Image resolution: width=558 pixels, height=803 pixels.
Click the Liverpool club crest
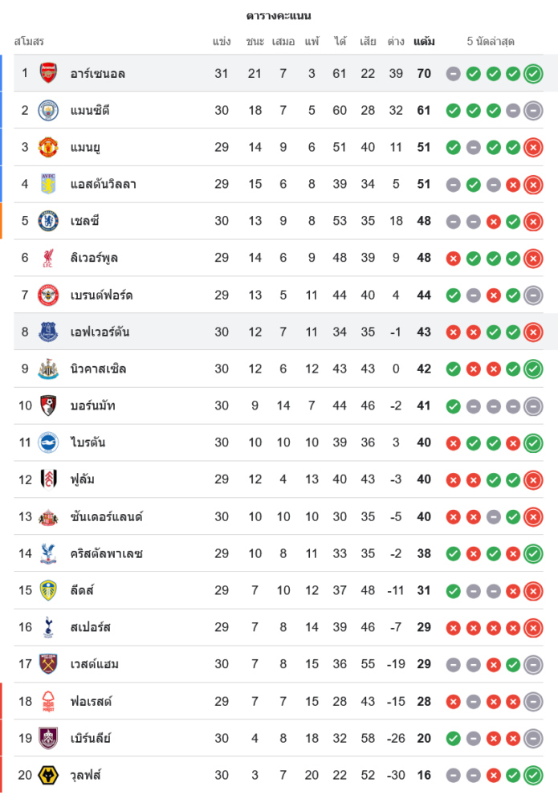point(49,258)
